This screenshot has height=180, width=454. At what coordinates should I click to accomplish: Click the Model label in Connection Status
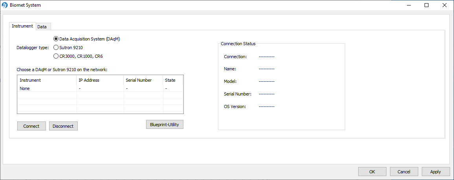[230, 81]
